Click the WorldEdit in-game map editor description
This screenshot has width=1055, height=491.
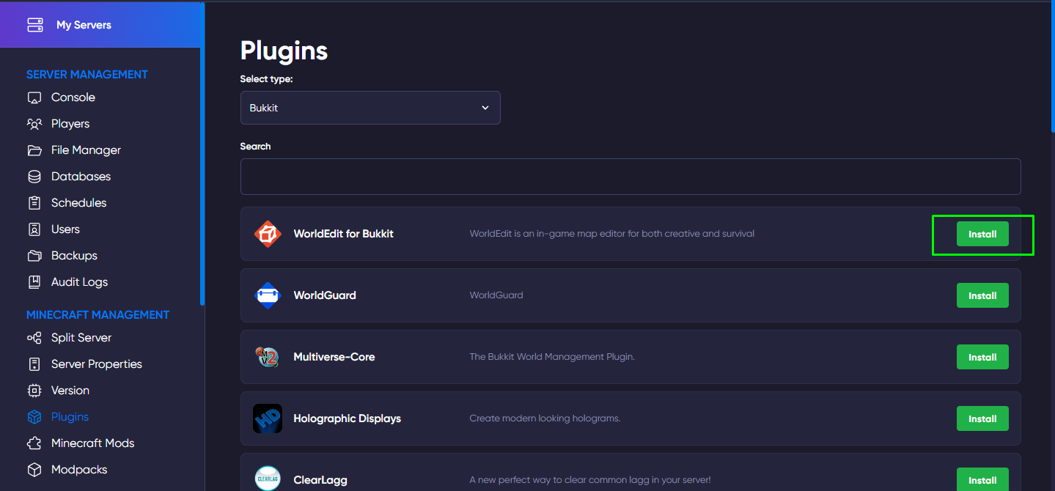[x=612, y=234]
